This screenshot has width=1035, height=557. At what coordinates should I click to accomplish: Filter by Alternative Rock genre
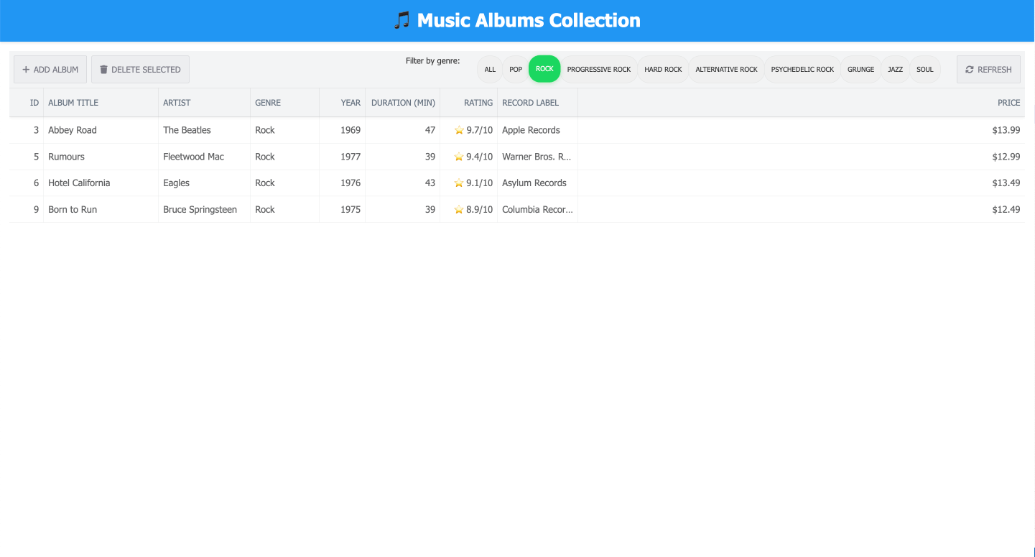726,70
